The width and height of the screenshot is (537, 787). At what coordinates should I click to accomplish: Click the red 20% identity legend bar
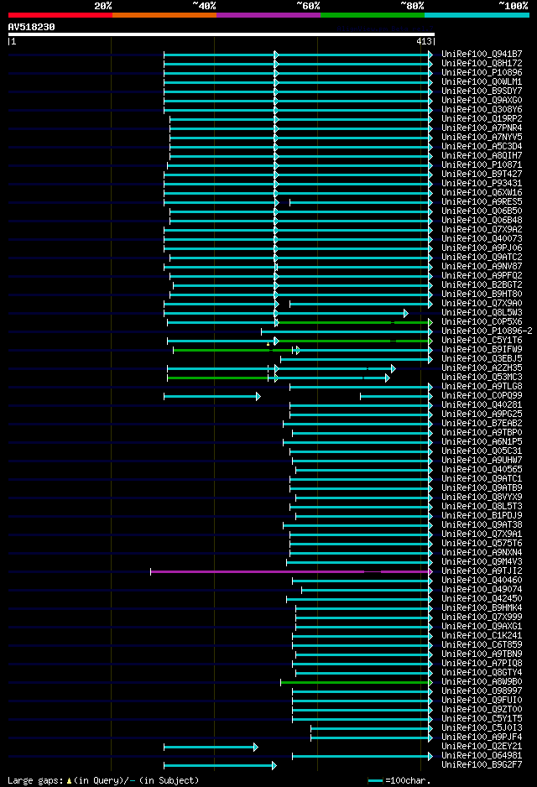(x=60, y=15)
